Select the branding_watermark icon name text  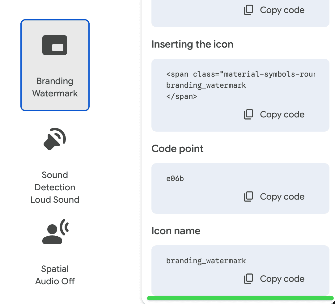tap(206, 260)
